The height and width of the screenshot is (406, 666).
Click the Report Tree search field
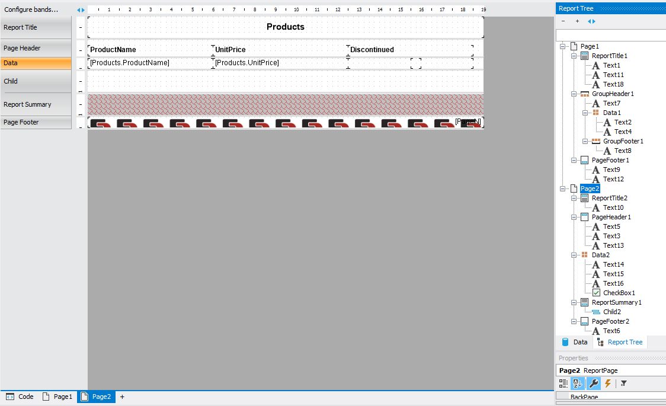coord(610,36)
